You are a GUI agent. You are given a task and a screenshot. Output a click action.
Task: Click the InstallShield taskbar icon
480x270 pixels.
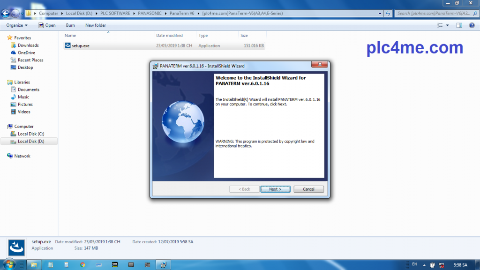tap(163, 265)
